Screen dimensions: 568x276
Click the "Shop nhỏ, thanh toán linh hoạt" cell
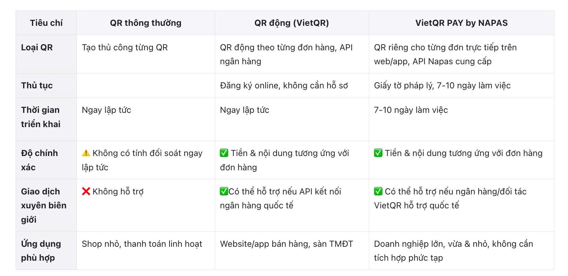(142, 244)
